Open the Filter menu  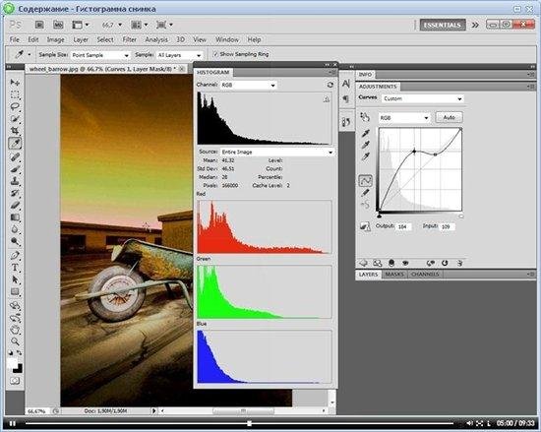pos(130,39)
